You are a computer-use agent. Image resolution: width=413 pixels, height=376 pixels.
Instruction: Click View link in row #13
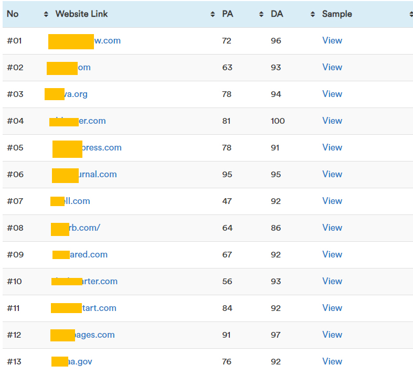[332, 361]
